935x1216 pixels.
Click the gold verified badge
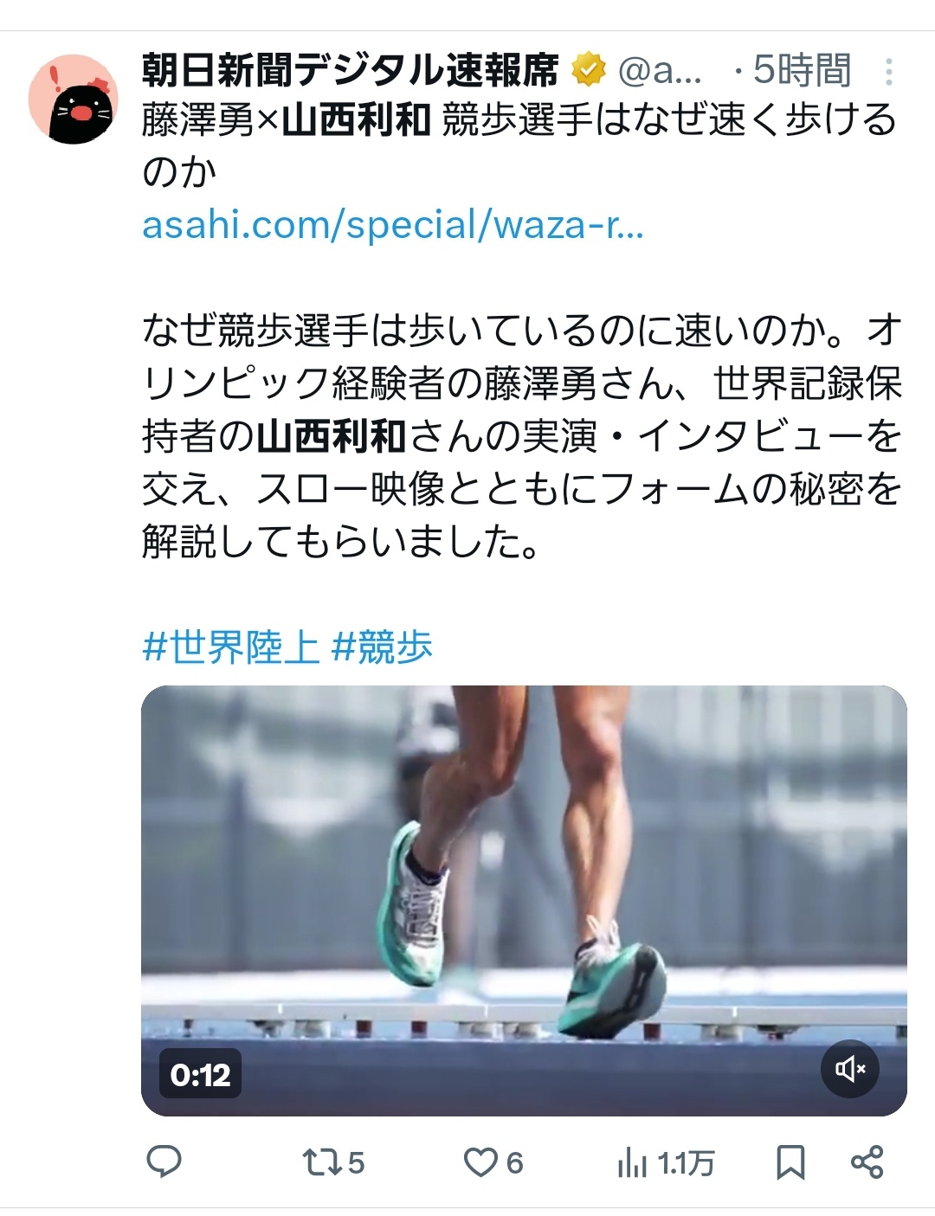pyautogui.click(x=589, y=71)
